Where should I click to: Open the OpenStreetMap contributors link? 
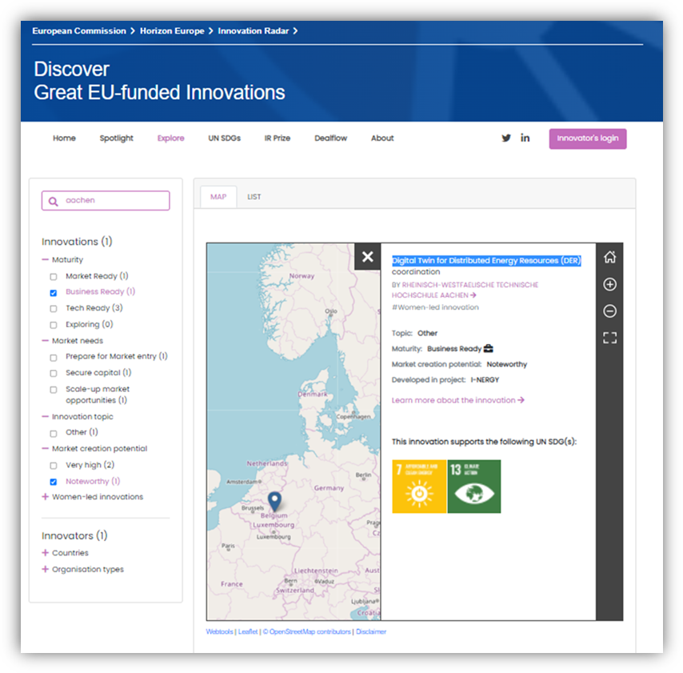point(306,631)
